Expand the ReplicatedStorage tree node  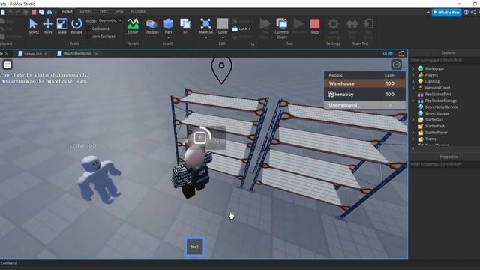413,100
